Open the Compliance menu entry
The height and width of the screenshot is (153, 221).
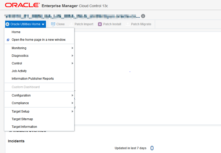pos(39,103)
